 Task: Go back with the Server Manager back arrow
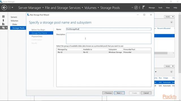[x=4, y=8]
